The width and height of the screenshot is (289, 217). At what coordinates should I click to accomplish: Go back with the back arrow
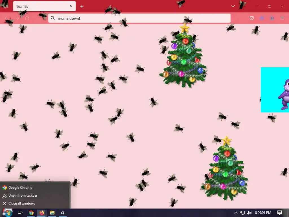(7, 18)
